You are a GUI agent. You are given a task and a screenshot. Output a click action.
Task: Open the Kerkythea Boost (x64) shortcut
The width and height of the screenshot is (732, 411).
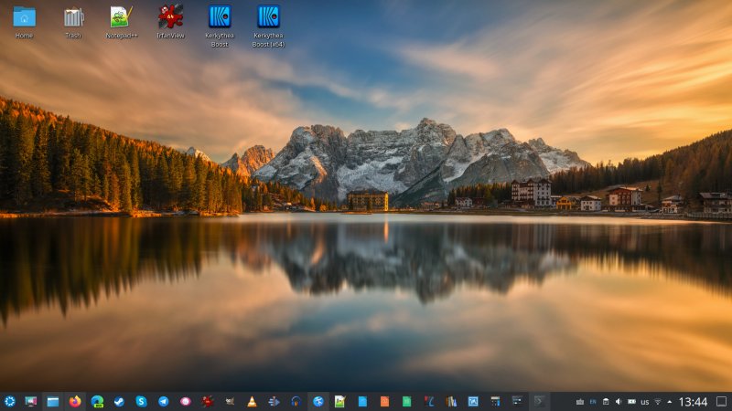(x=268, y=17)
